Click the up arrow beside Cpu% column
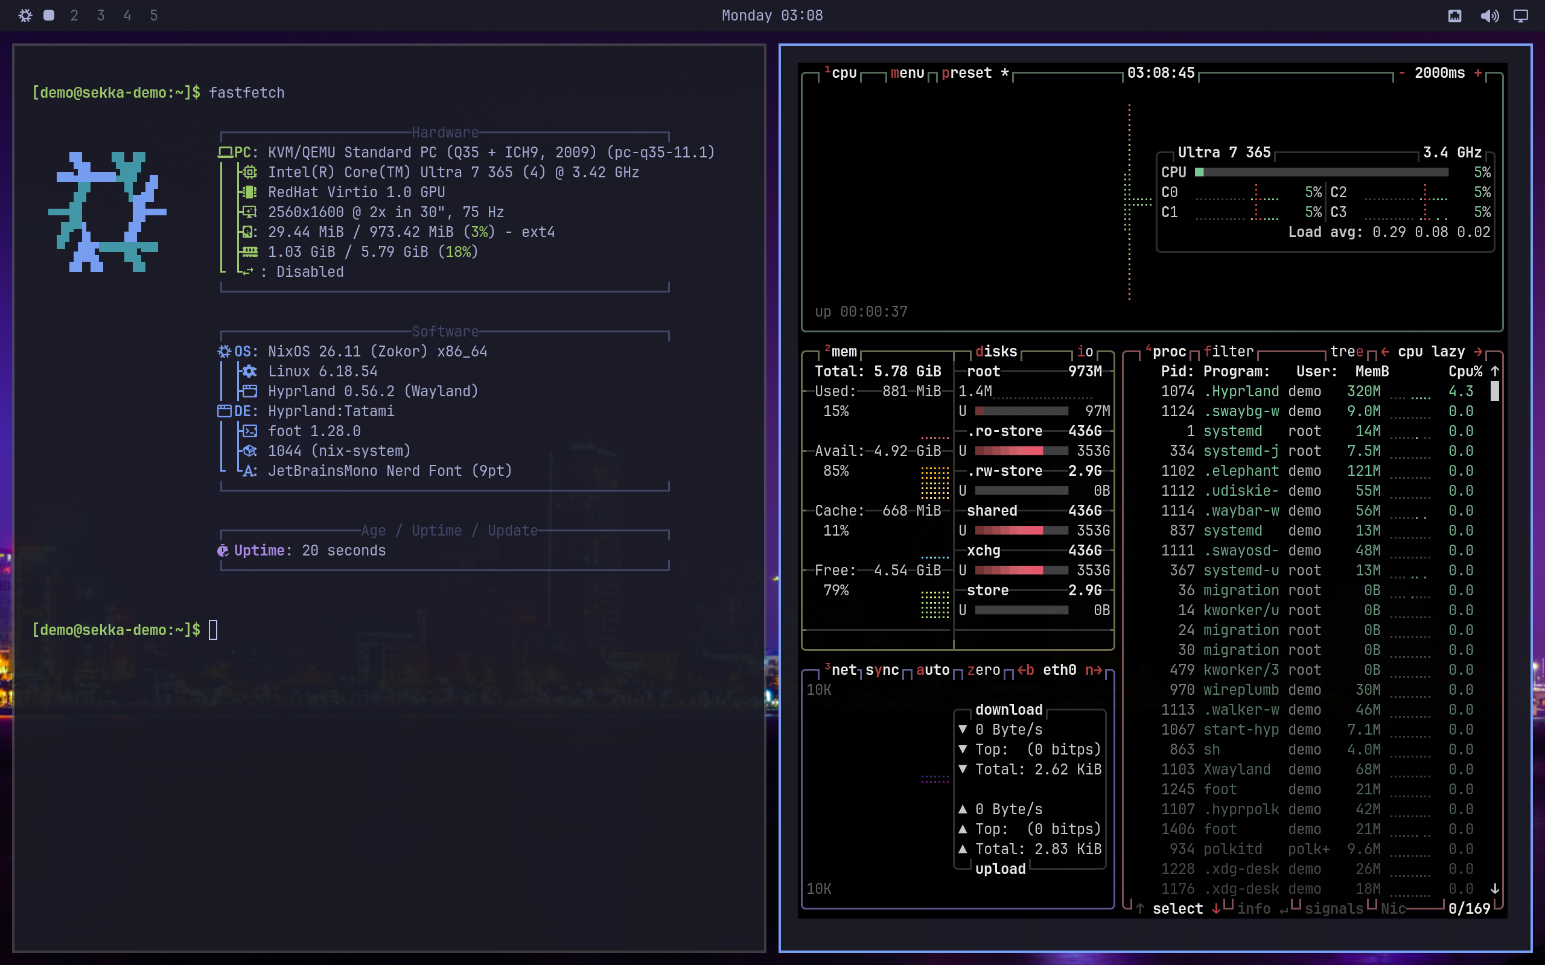The width and height of the screenshot is (1545, 965). pos(1494,372)
